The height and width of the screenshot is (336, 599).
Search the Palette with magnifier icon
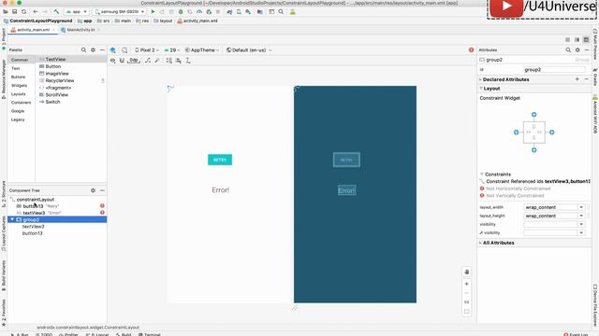[83, 49]
